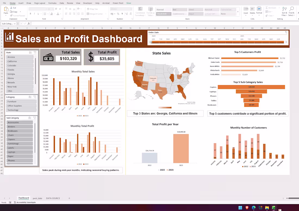The width and height of the screenshot is (299, 211).
Task: Click the Insert cells icon
Action: click(246, 9)
